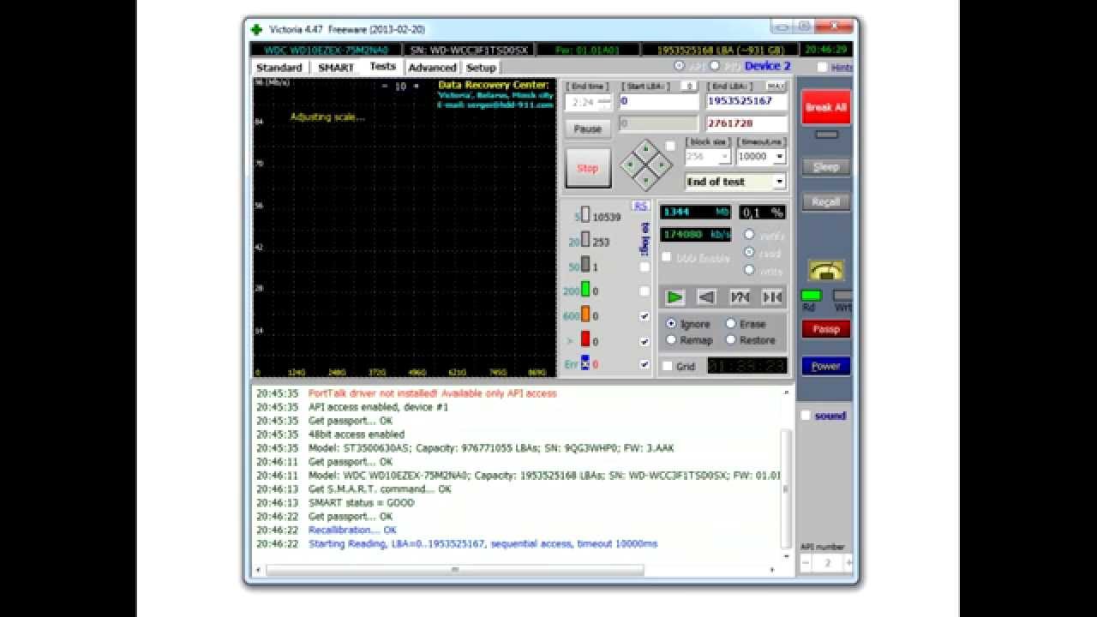Decrease the API number stepper
Image resolution: width=1097 pixels, height=617 pixels.
(806, 563)
